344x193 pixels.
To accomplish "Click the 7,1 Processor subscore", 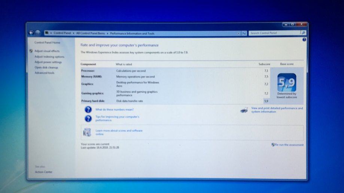I will [266, 71].
